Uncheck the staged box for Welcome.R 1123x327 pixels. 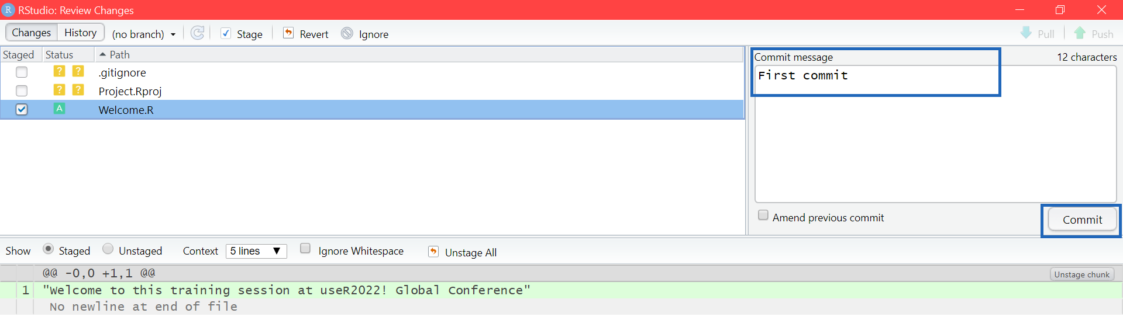coord(22,109)
